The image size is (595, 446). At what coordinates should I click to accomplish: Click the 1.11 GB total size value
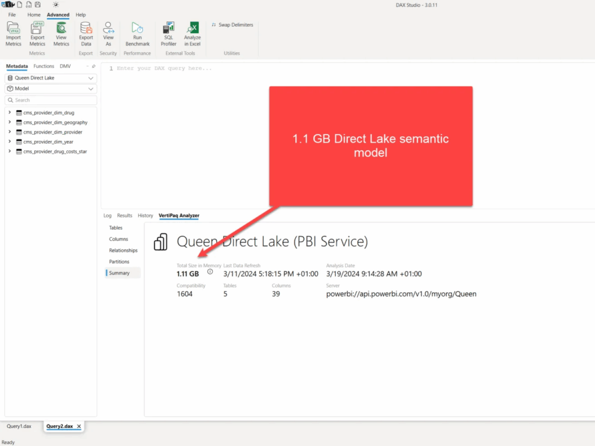click(x=188, y=274)
